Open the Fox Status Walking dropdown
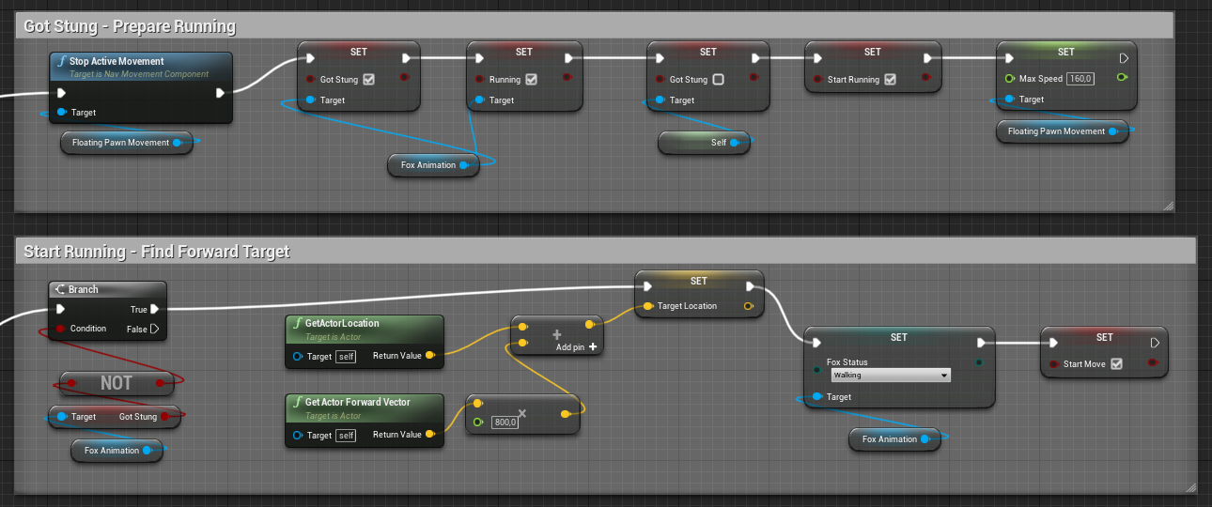The height and width of the screenshot is (507, 1212). 890,376
